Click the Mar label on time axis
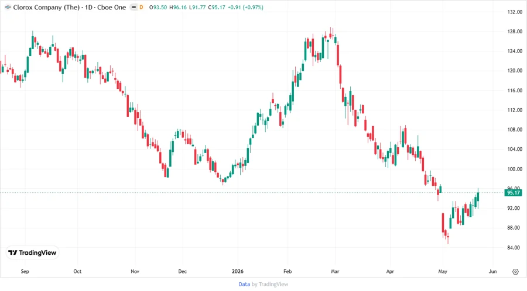Image resolution: width=527 pixels, height=291 pixels. coord(335,272)
